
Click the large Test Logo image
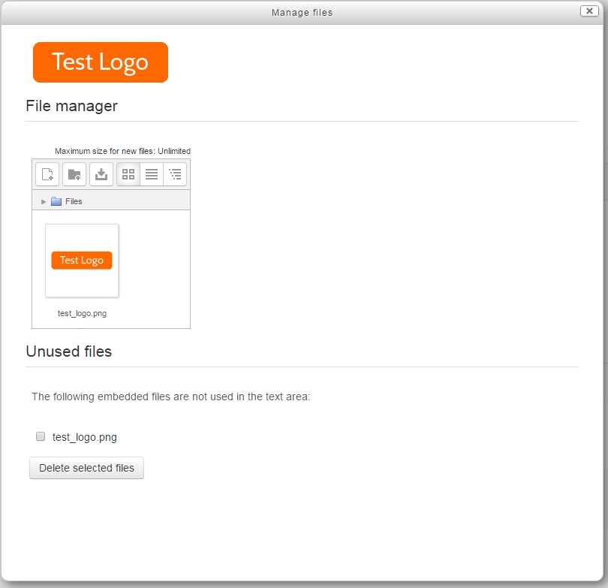coord(101,62)
